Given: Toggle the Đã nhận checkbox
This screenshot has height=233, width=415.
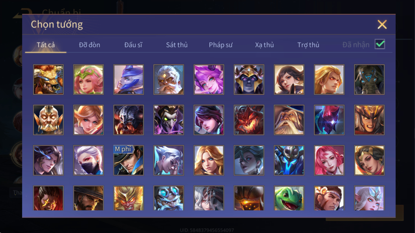Looking at the screenshot, I should click(380, 44).
